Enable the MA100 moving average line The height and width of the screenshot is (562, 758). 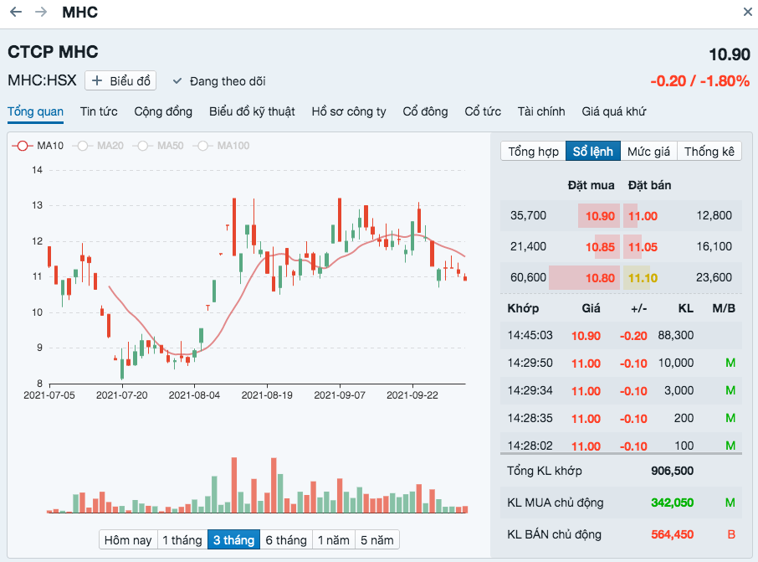223,146
